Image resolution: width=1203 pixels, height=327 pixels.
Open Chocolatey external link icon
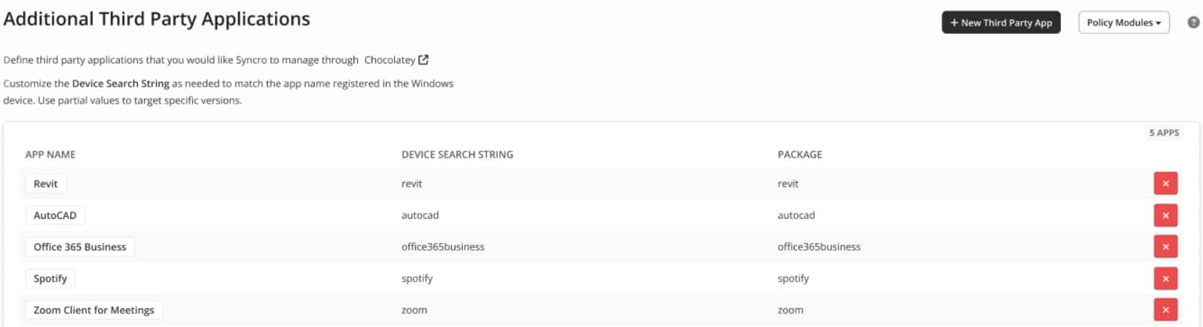point(424,60)
